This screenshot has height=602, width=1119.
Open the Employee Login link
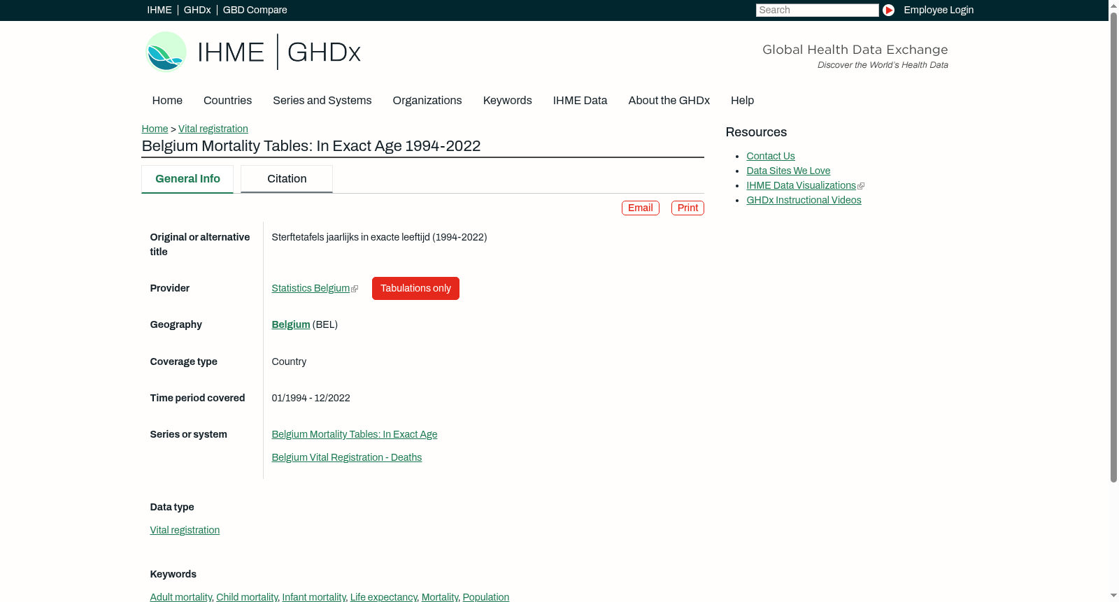click(x=939, y=10)
